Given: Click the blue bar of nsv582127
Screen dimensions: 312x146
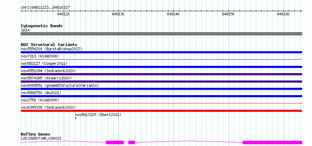Looking at the screenshot, I should point(162,67).
